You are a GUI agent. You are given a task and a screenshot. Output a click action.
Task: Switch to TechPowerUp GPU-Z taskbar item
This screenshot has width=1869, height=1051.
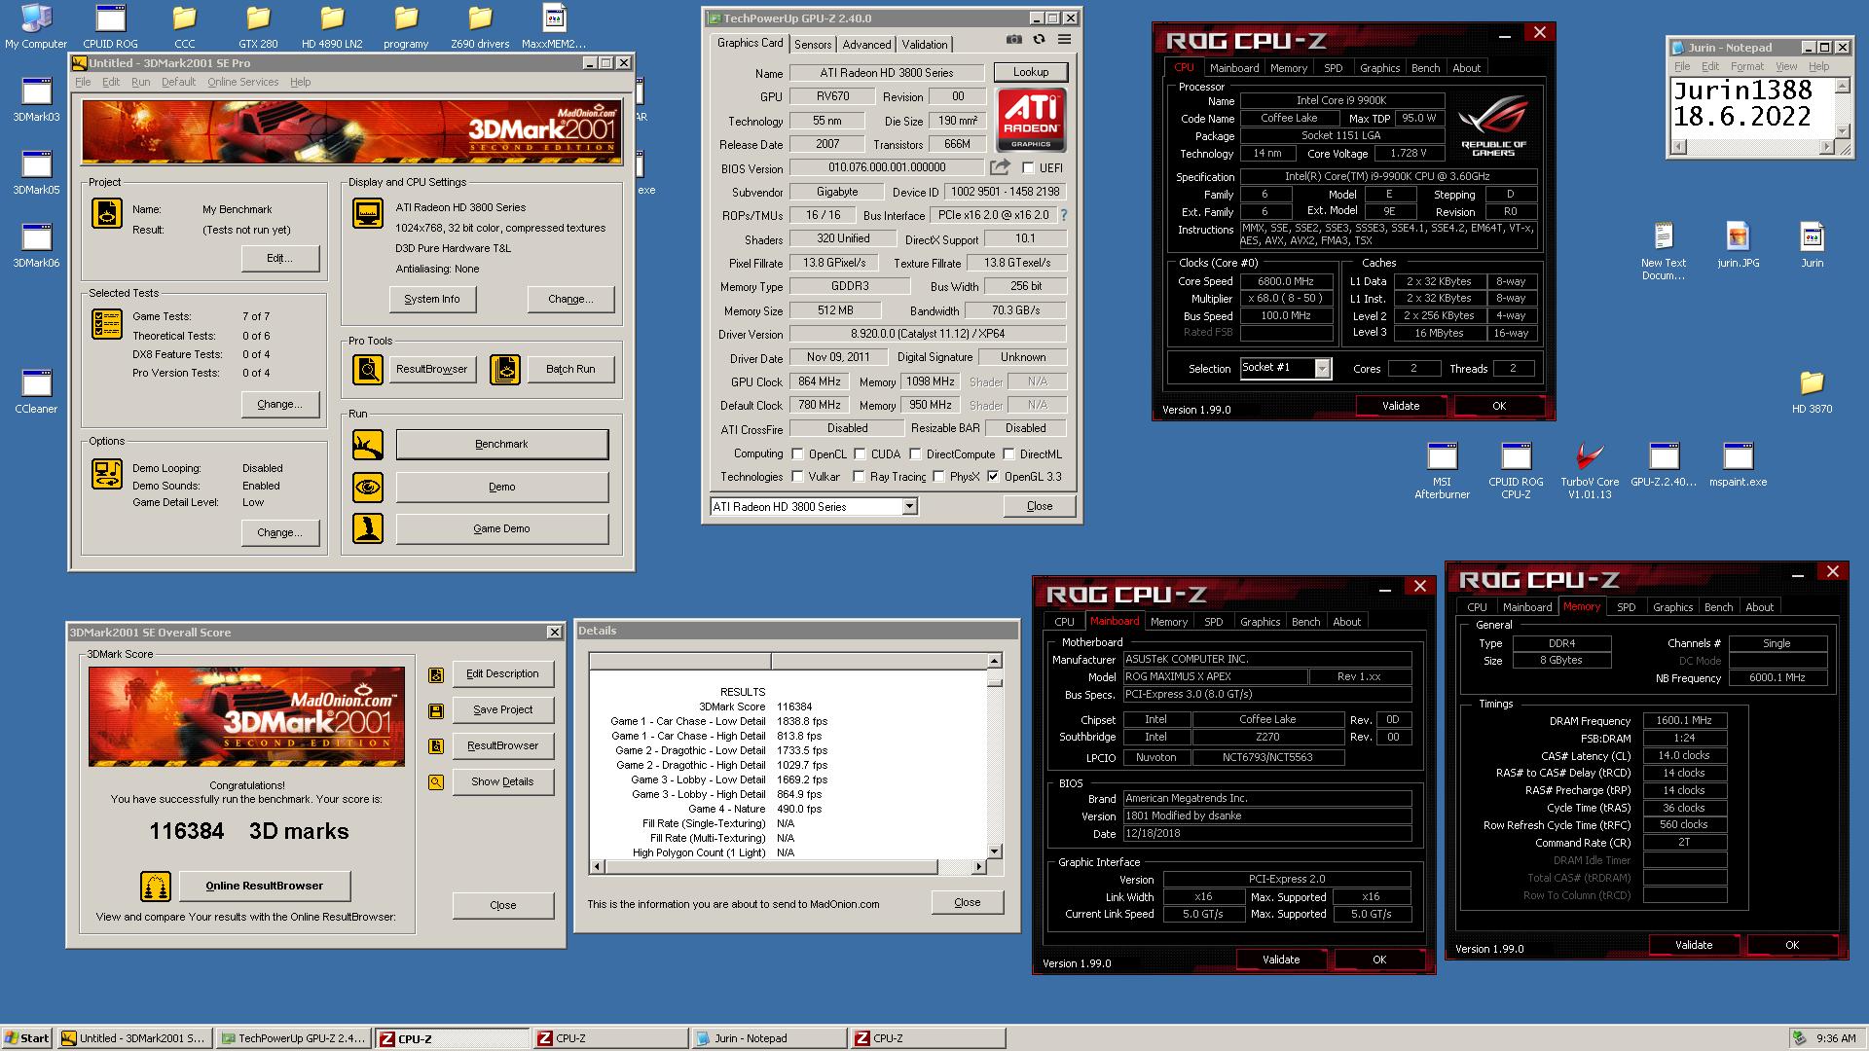click(x=293, y=1038)
